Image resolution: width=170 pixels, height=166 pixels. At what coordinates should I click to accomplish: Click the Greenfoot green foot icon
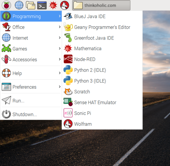pos(68,37)
